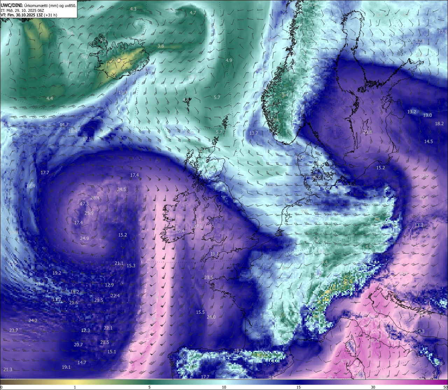This screenshot has width=448, height=390.
Task: Click the 12.3 value on the map
Action: (85, 330)
